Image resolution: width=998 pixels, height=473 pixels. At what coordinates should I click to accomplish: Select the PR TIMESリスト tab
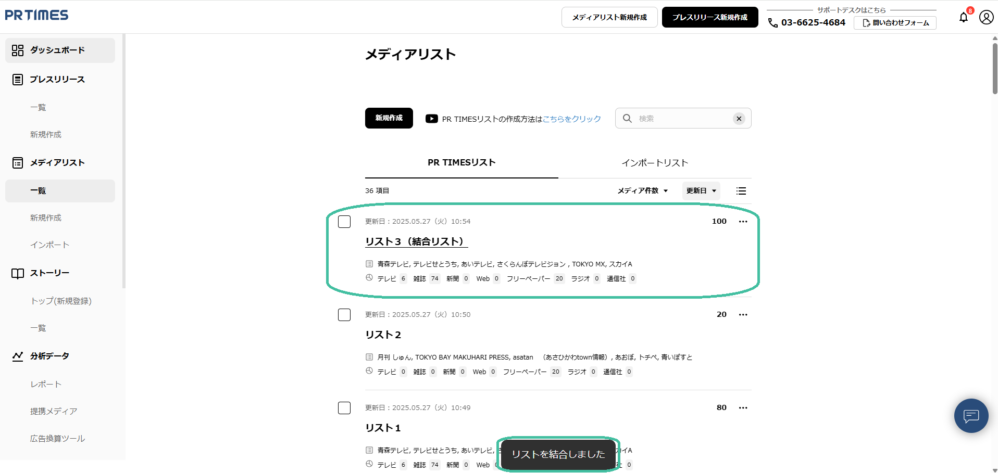pyautogui.click(x=461, y=163)
